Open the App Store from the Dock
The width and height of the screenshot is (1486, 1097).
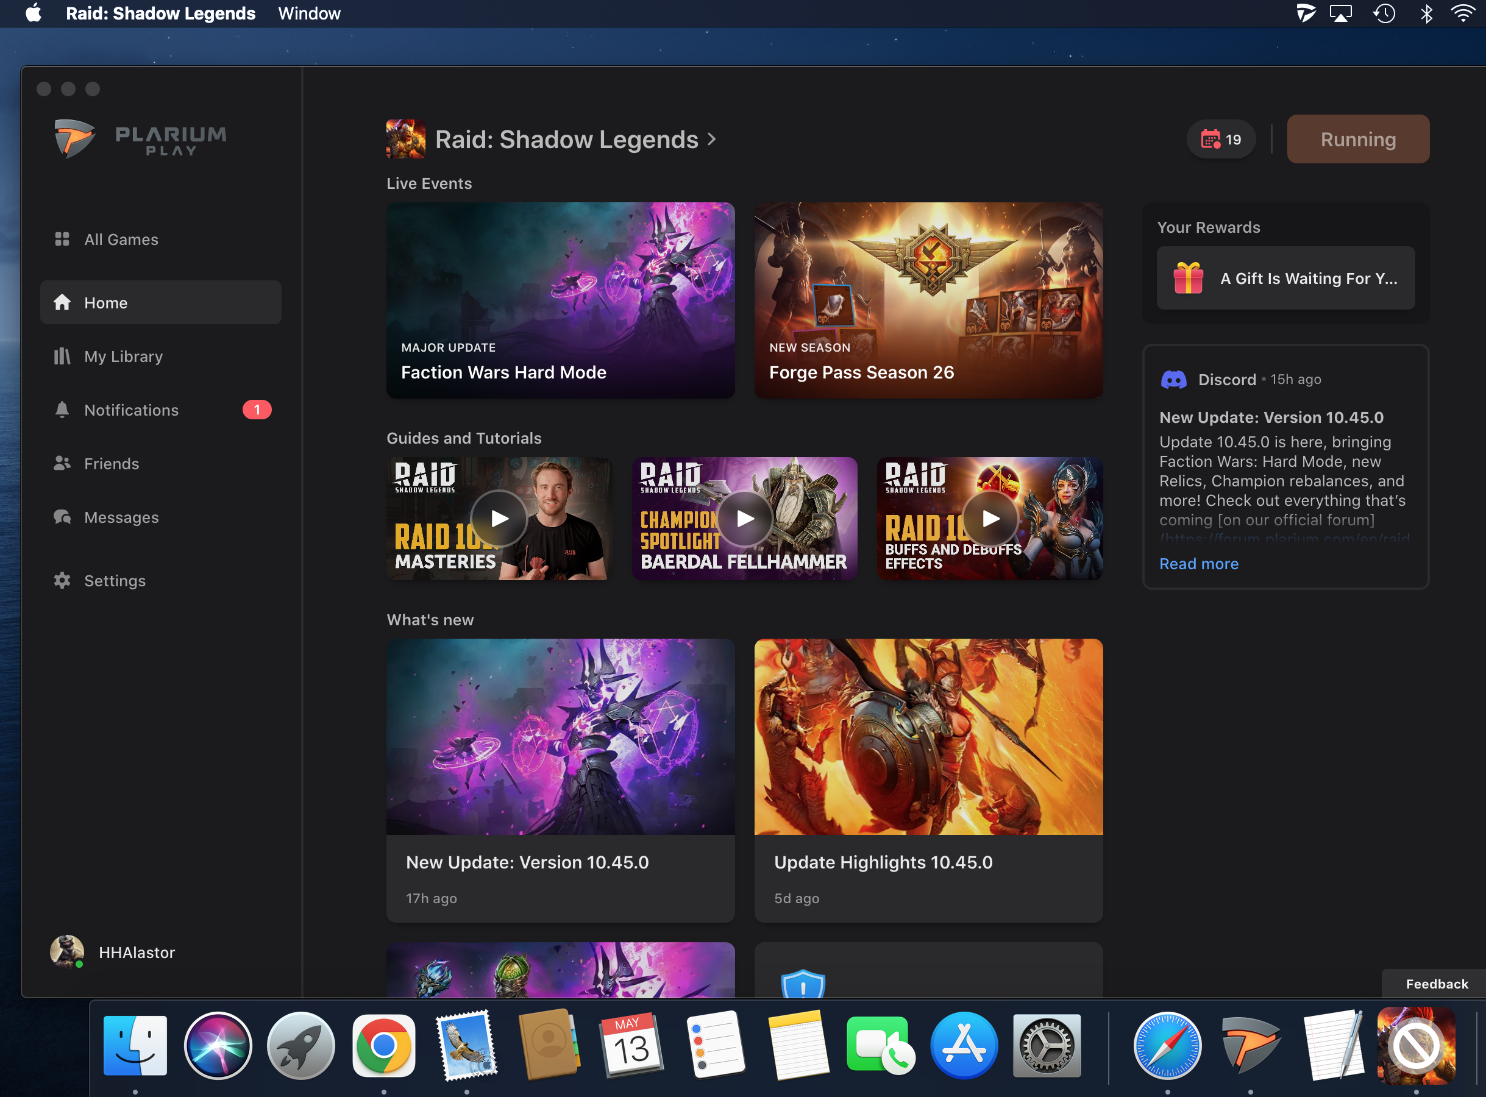click(964, 1045)
